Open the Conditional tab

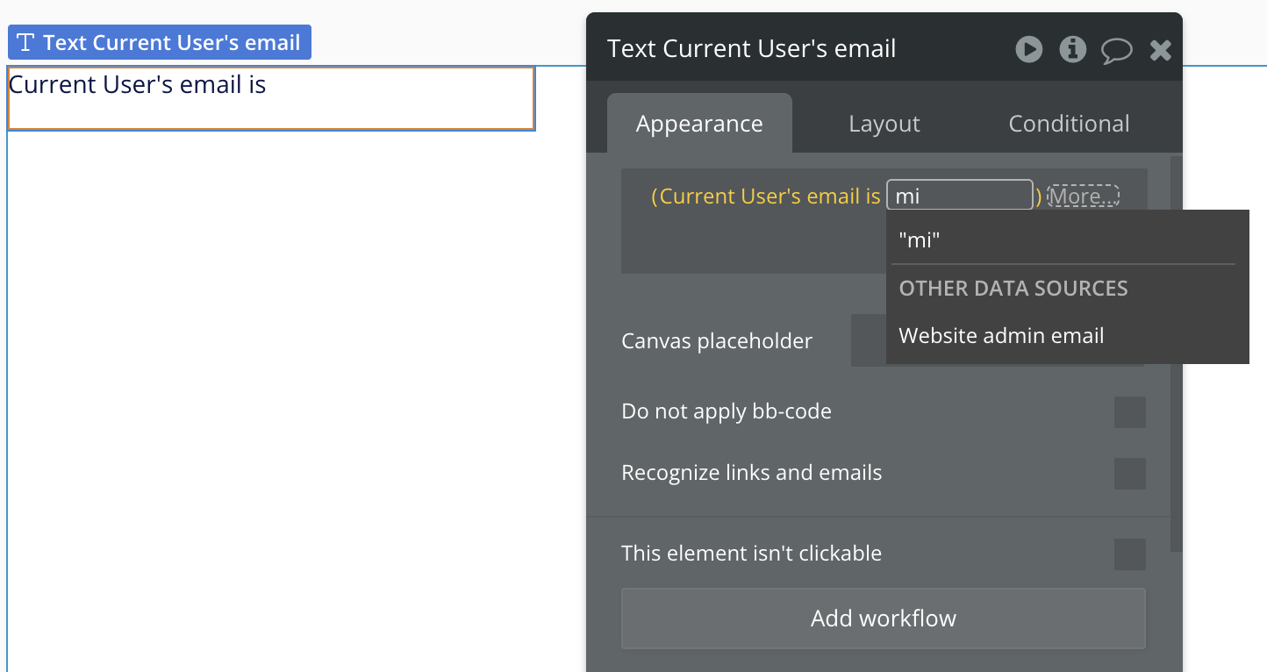(x=1069, y=124)
